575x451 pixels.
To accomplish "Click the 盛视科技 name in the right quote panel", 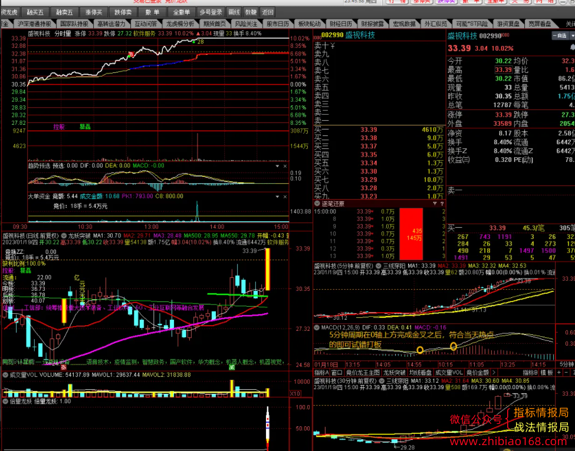I will point(462,36).
